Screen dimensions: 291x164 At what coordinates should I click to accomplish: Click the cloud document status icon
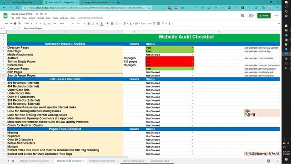click(x=46, y=14)
